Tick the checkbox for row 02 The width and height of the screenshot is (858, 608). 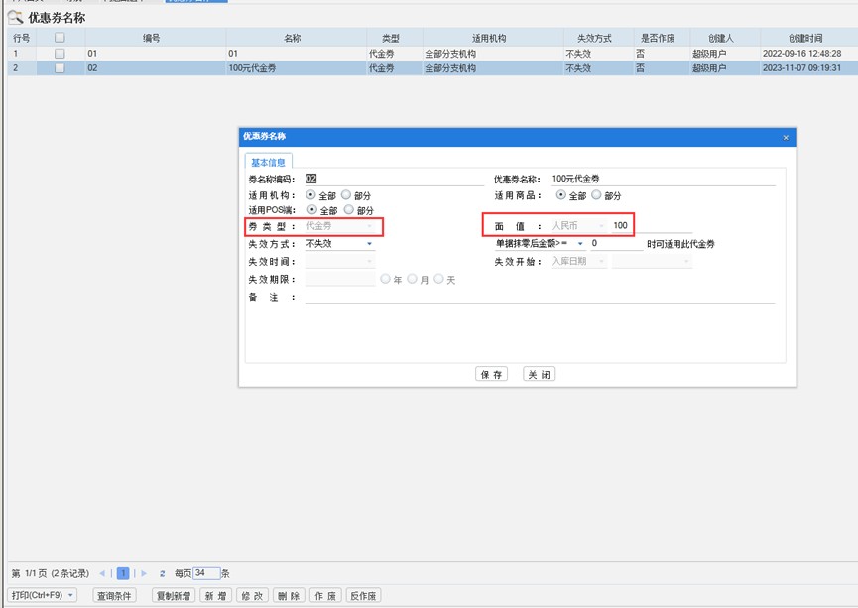[x=60, y=67]
